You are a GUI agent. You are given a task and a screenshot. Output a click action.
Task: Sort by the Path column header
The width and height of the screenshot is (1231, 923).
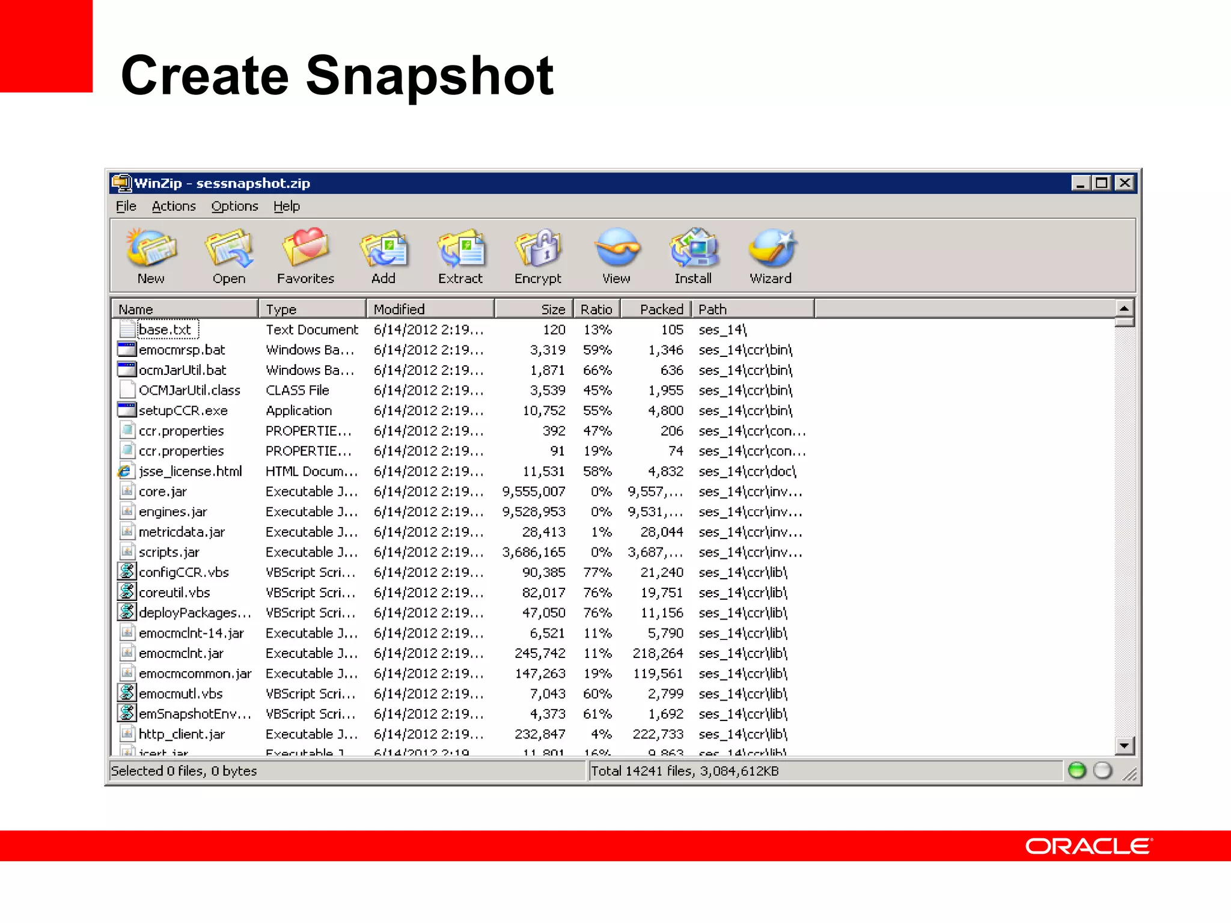(753, 309)
